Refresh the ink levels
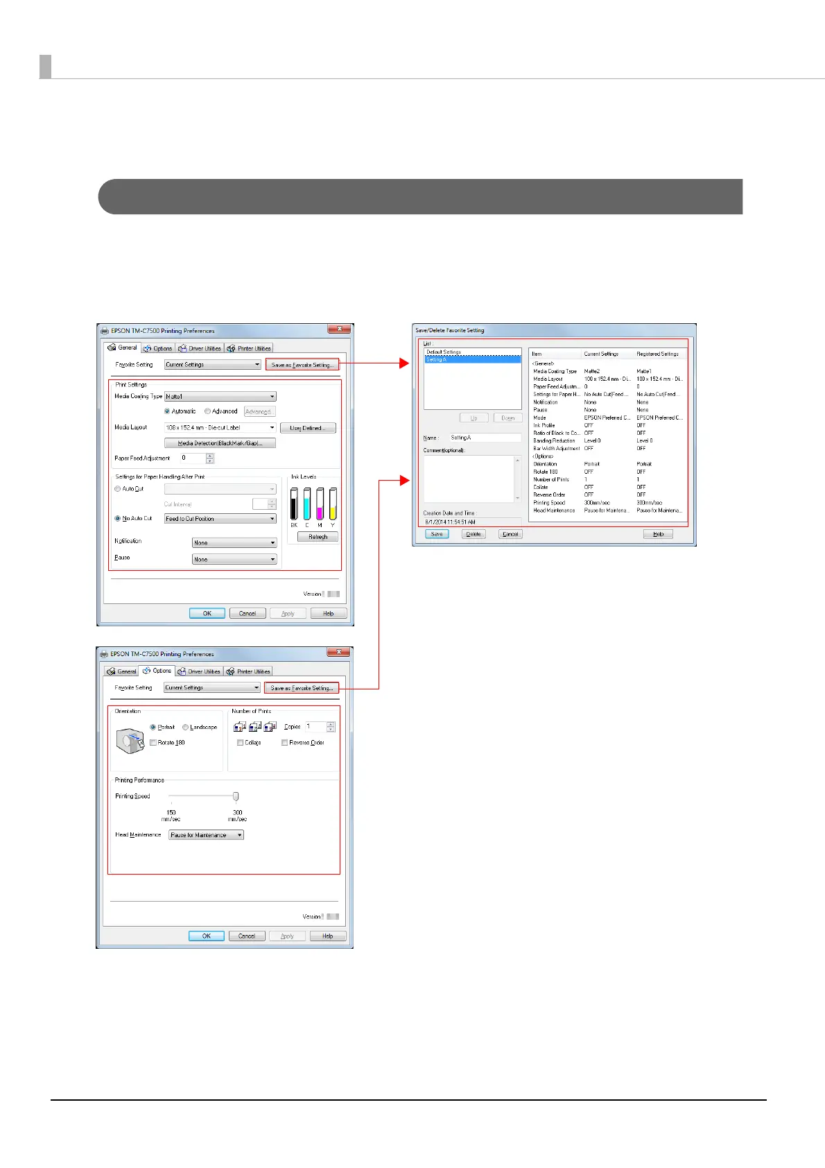Viewport: 825px width, 1168px height. point(318,537)
